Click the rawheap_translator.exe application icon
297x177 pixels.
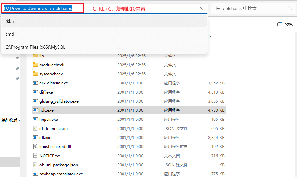[x=35, y=174]
